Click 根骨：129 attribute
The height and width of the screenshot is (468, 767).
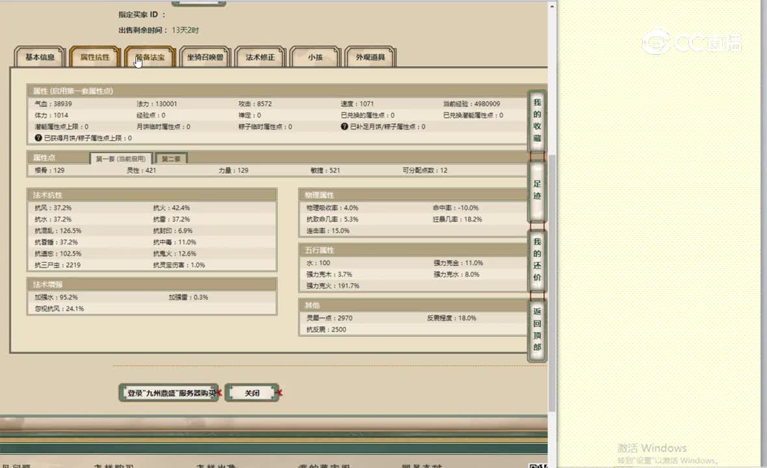coord(49,170)
